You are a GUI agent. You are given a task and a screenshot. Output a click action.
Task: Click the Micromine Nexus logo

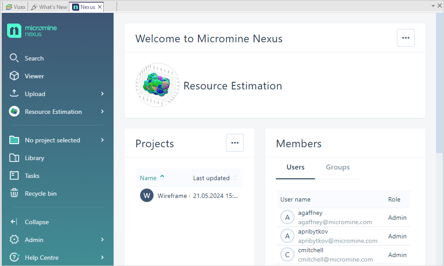[32, 31]
